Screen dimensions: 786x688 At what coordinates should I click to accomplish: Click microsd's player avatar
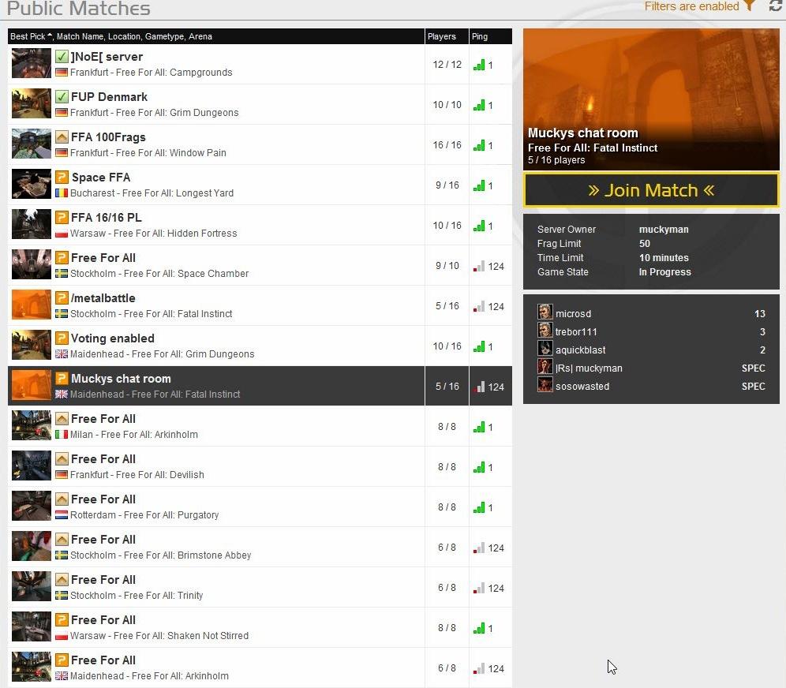[545, 312]
